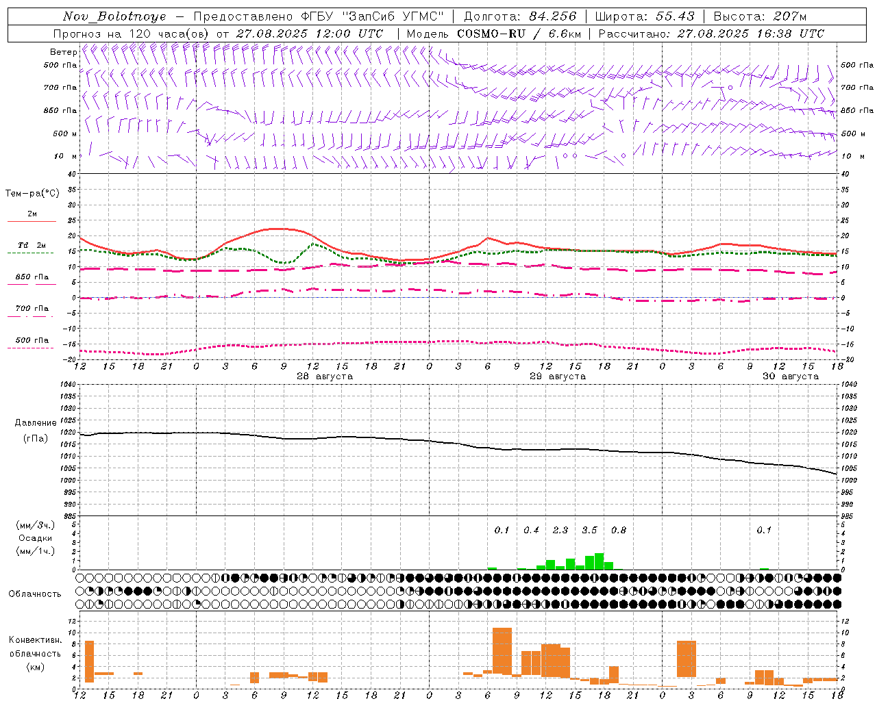Image resolution: width=877 pixels, height=701 pixels.
Task: Click the Td 2м legend label
Action: pyautogui.click(x=32, y=245)
